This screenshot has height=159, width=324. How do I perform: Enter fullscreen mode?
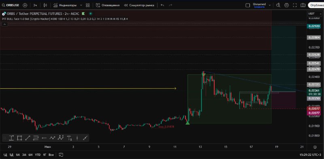[295, 5]
